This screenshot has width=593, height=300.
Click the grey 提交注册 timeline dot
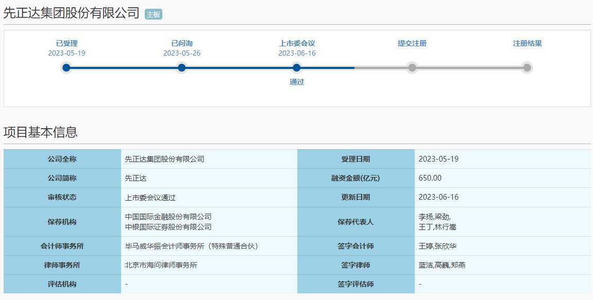pos(412,67)
